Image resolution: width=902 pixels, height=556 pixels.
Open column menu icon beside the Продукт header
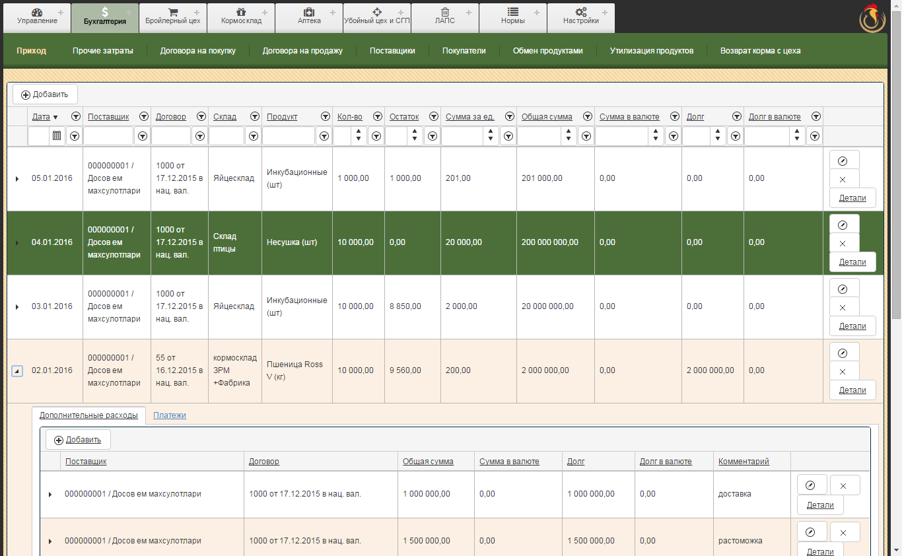pos(324,116)
